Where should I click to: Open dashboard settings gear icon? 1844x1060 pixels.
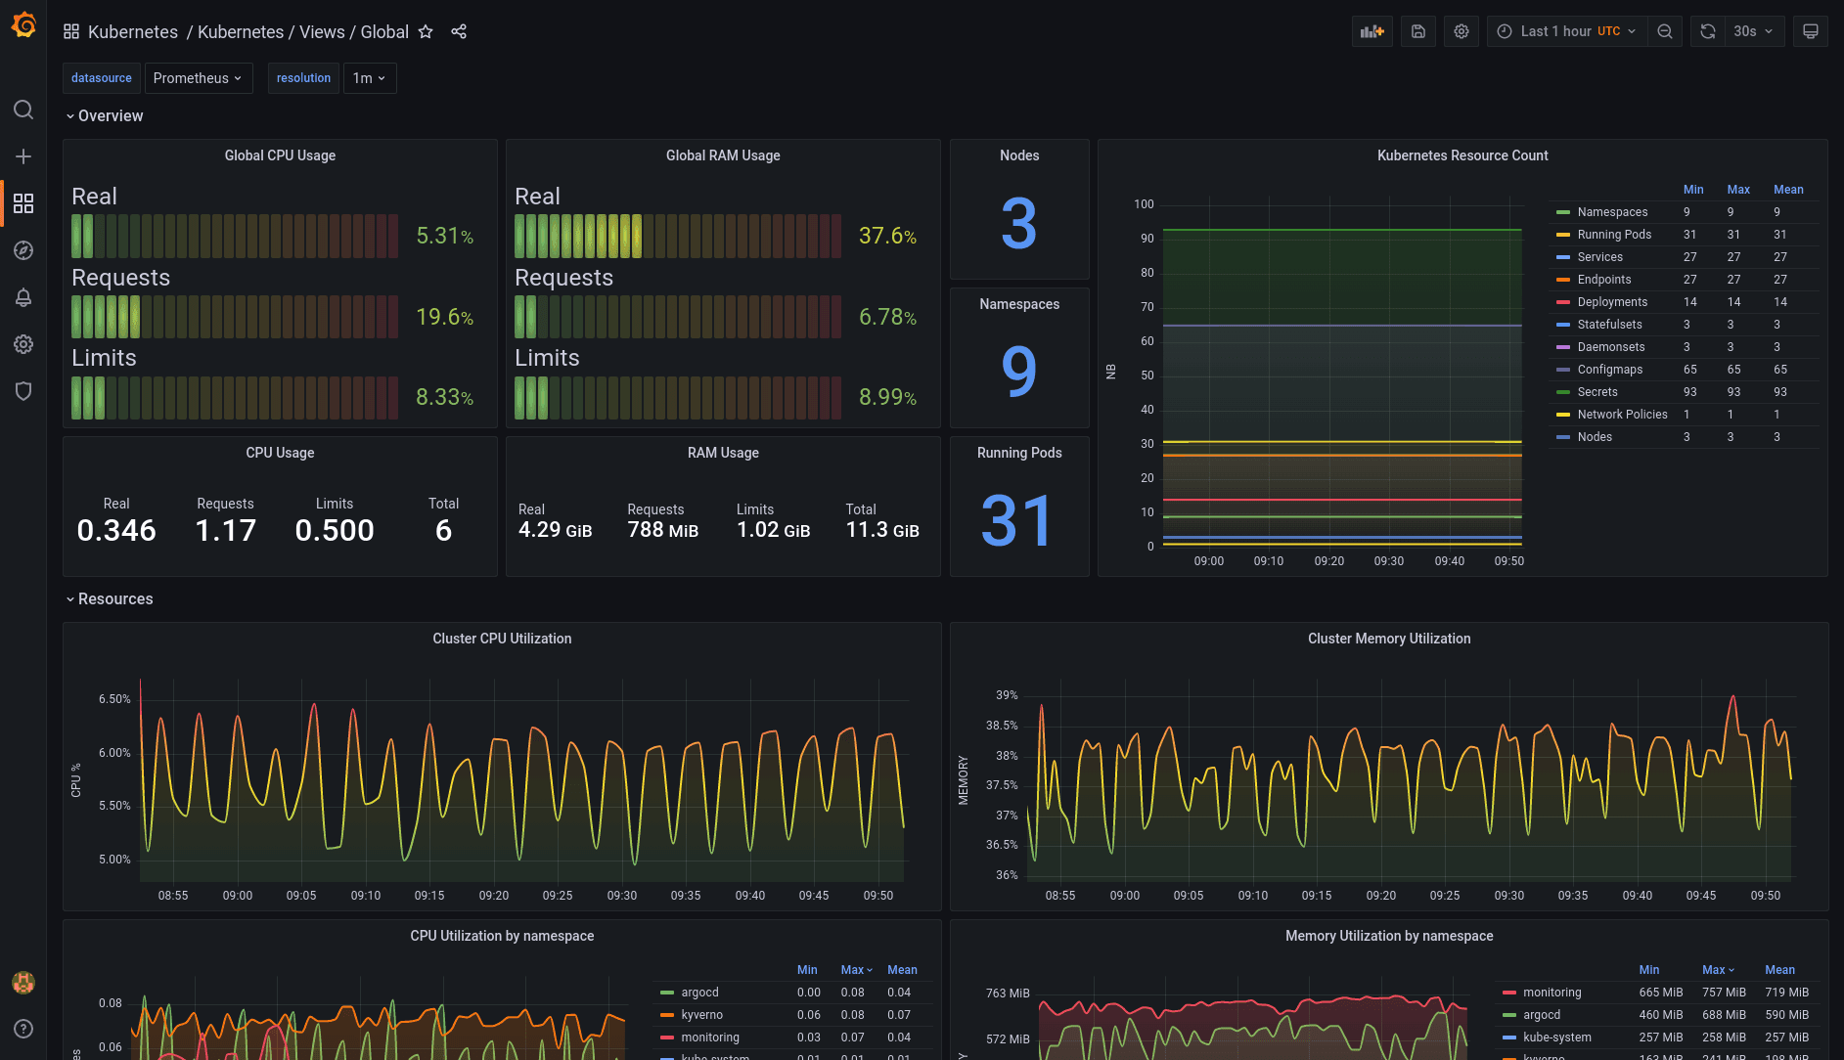point(1461,30)
